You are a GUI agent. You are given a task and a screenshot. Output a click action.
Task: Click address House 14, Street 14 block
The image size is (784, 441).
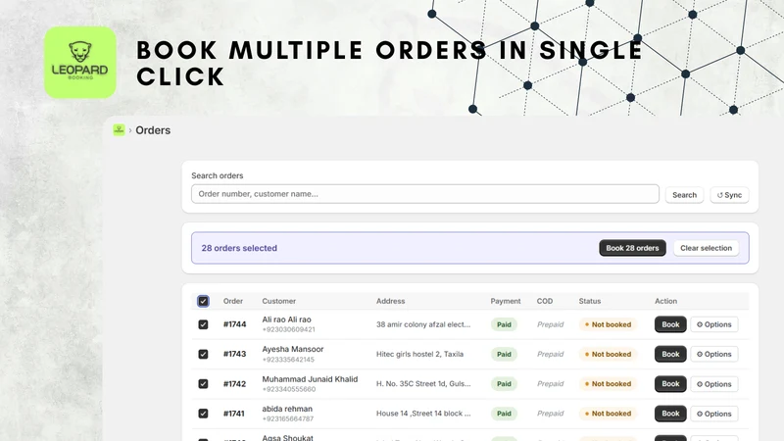point(423,414)
